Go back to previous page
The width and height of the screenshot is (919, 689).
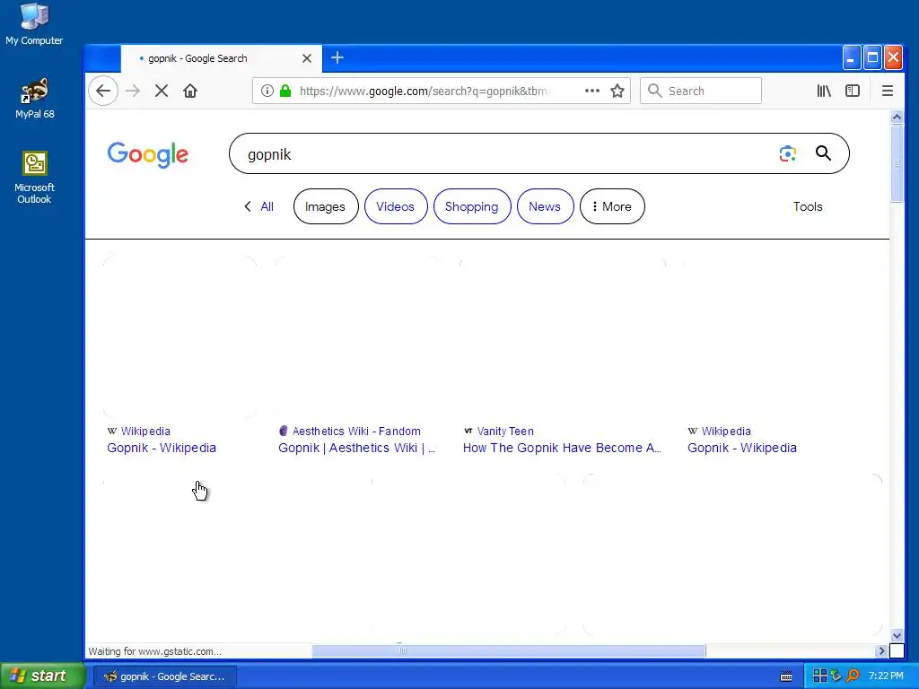tap(103, 91)
